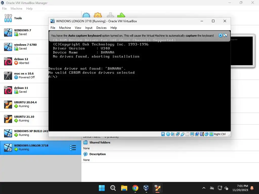The image size is (259, 194).
Task: Click the recording status icon
Action: coord(197,134)
